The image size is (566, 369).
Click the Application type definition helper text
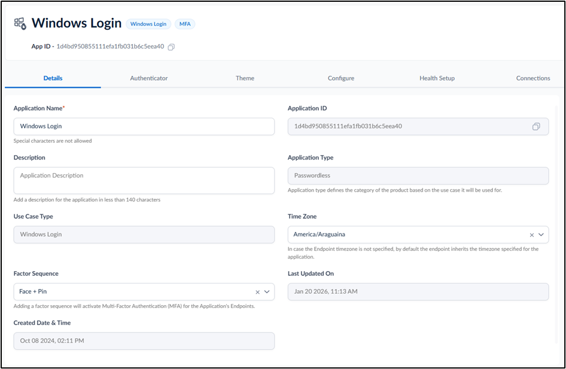pos(394,190)
